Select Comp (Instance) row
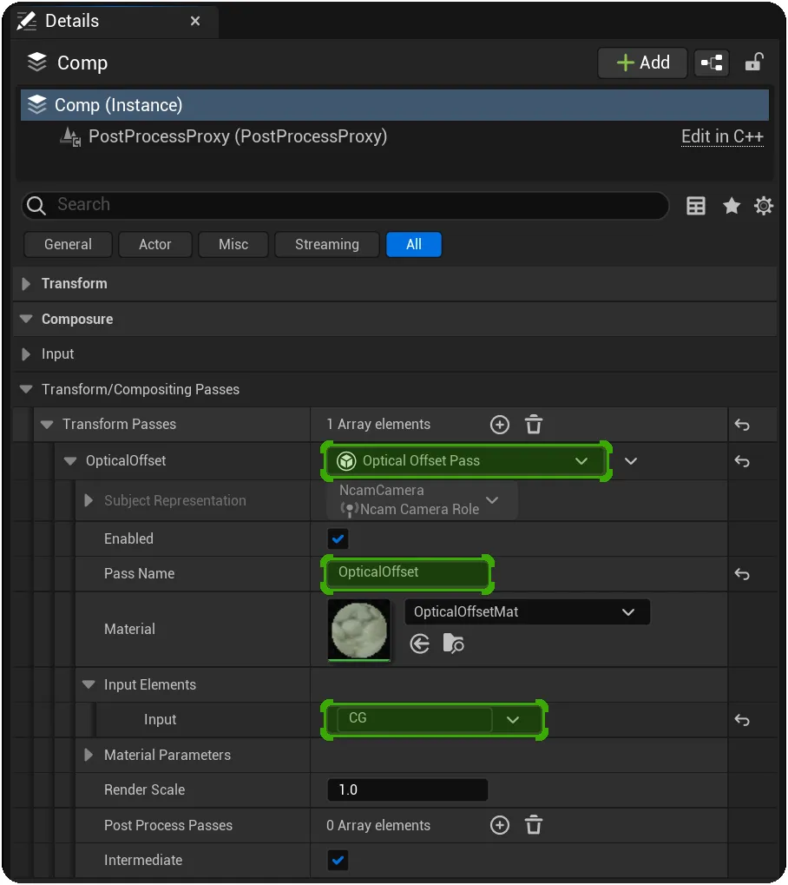 (x=394, y=105)
